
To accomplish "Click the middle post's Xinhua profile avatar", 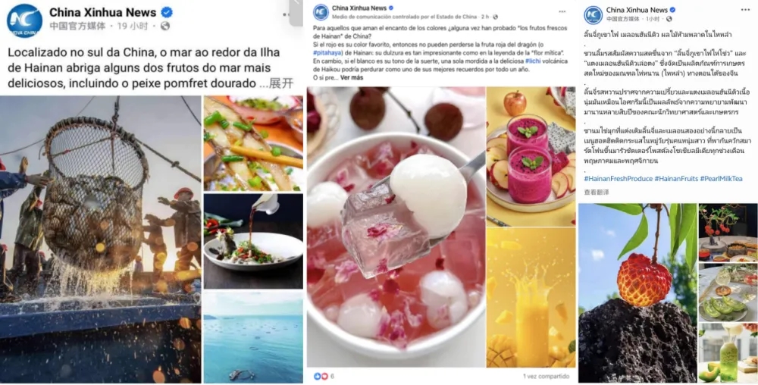I will click(x=321, y=12).
